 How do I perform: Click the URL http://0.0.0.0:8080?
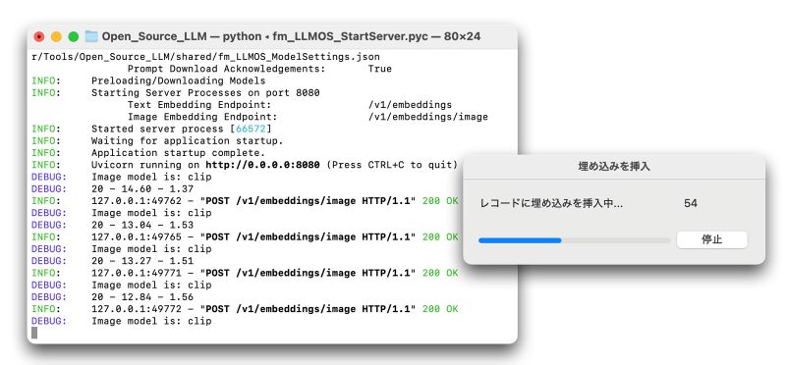(262, 165)
